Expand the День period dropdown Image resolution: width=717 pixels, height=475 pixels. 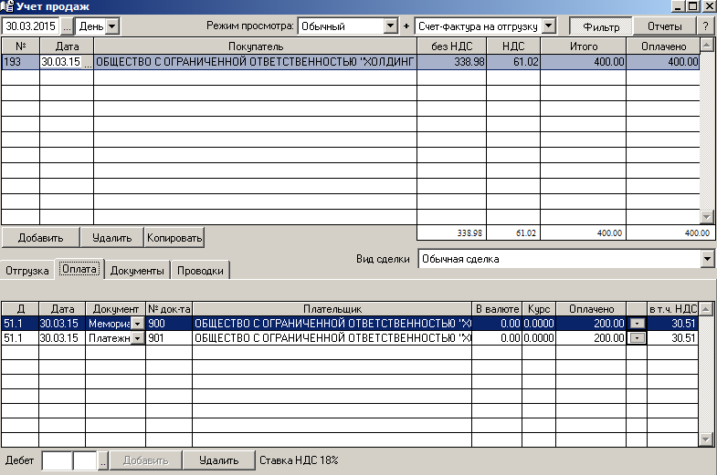[112, 26]
